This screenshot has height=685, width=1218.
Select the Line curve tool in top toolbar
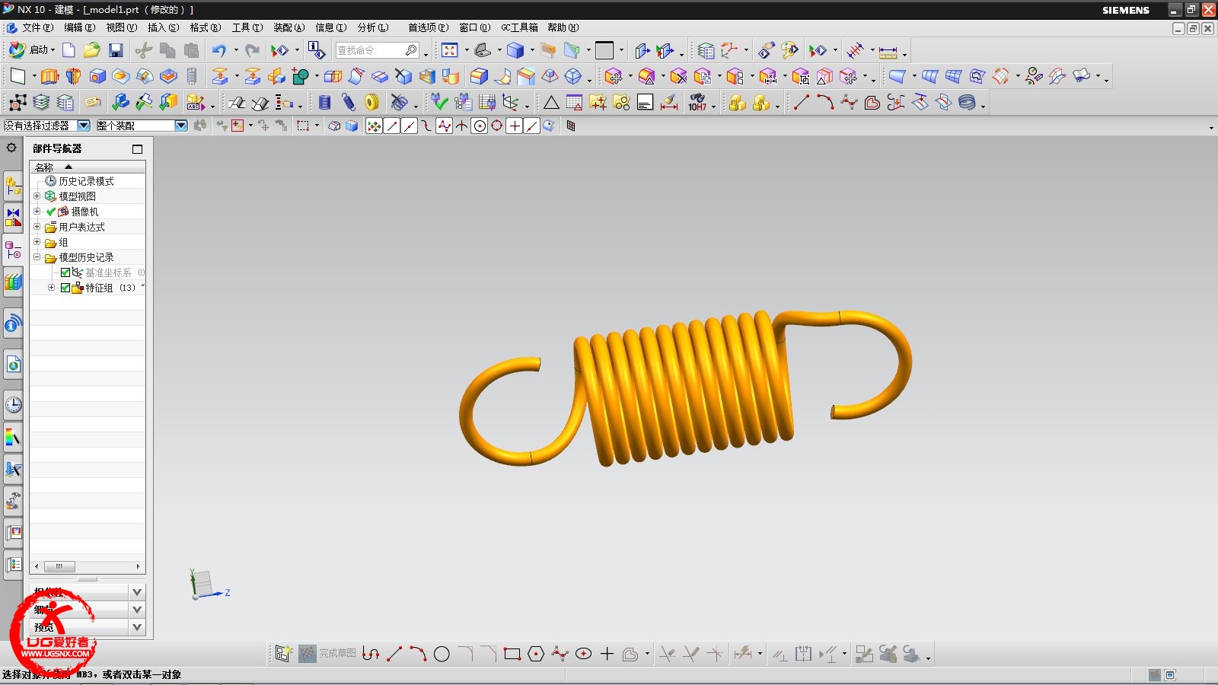click(x=801, y=103)
